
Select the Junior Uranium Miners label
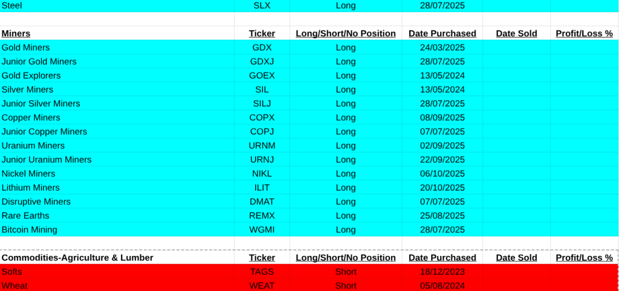coord(47,159)
